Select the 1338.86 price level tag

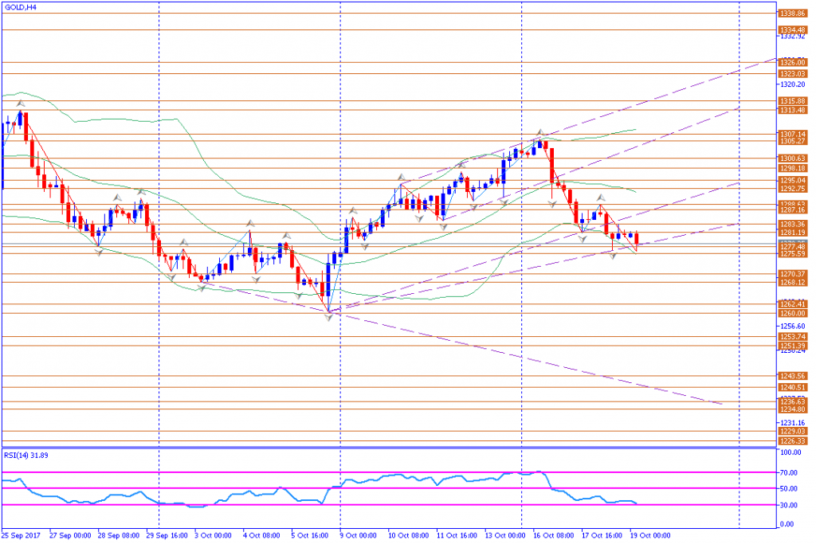click(793, 14)
